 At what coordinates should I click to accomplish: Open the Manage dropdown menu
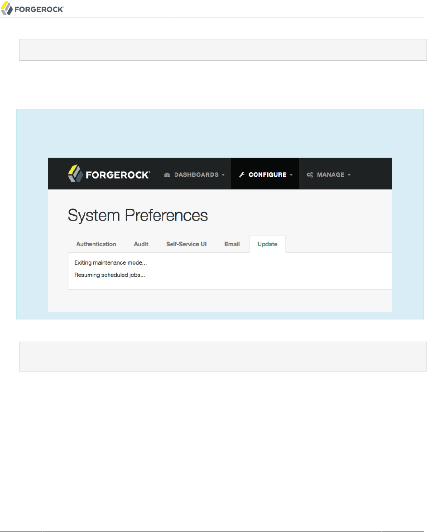pos(329,175)
